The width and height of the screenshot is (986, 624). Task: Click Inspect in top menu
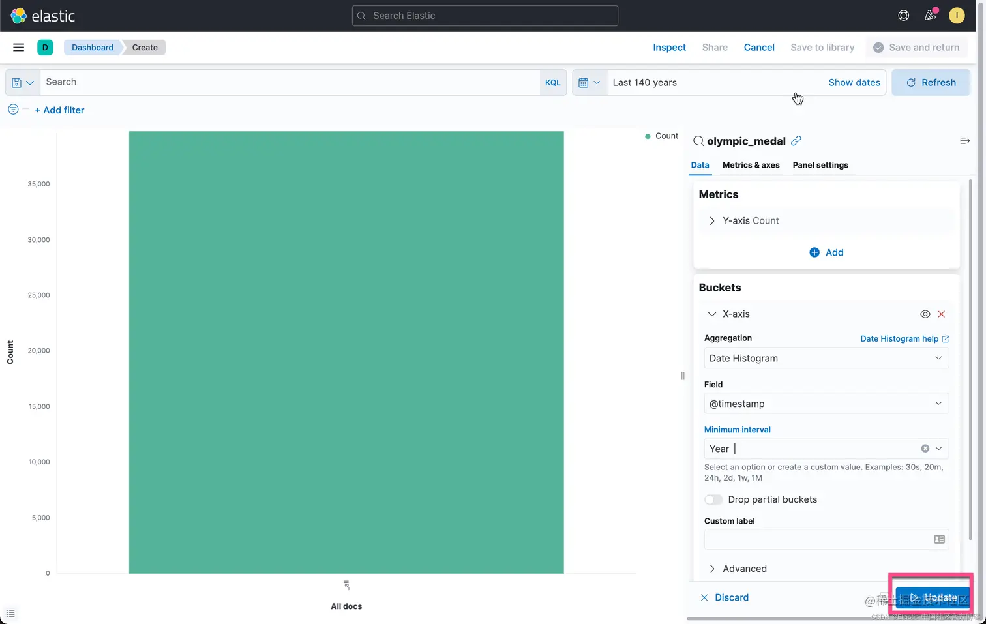(x=669, y=47)
